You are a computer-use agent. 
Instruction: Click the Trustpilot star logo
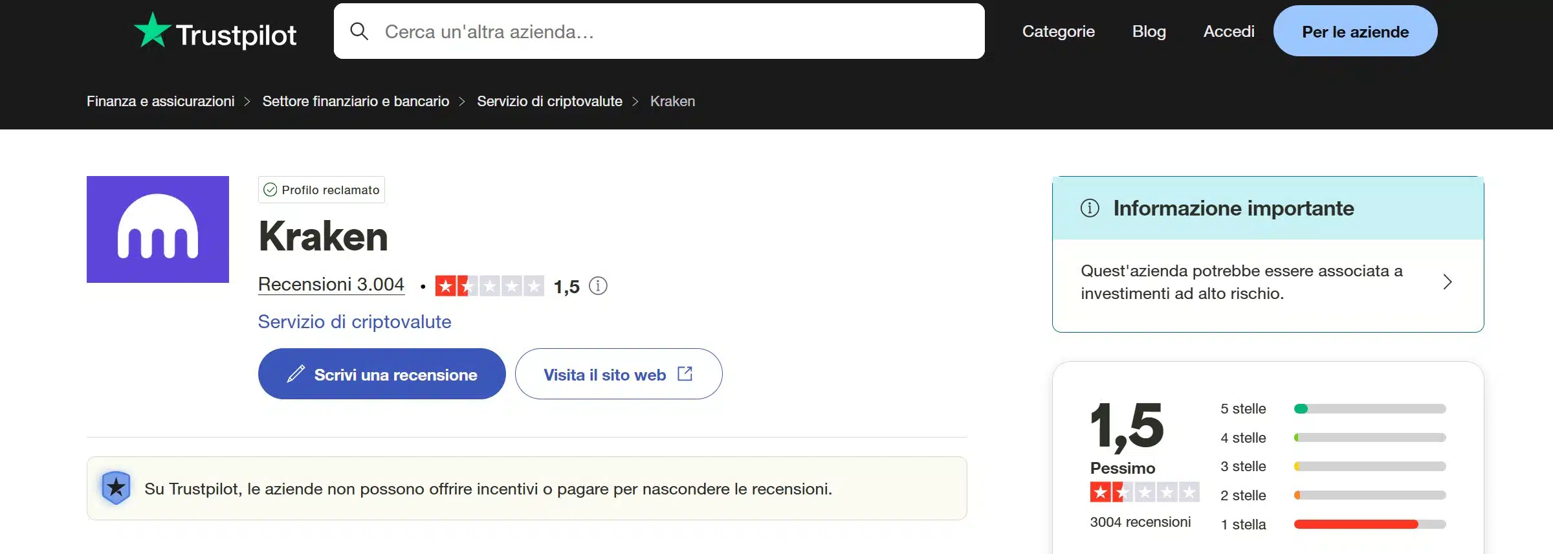[153, 30]
